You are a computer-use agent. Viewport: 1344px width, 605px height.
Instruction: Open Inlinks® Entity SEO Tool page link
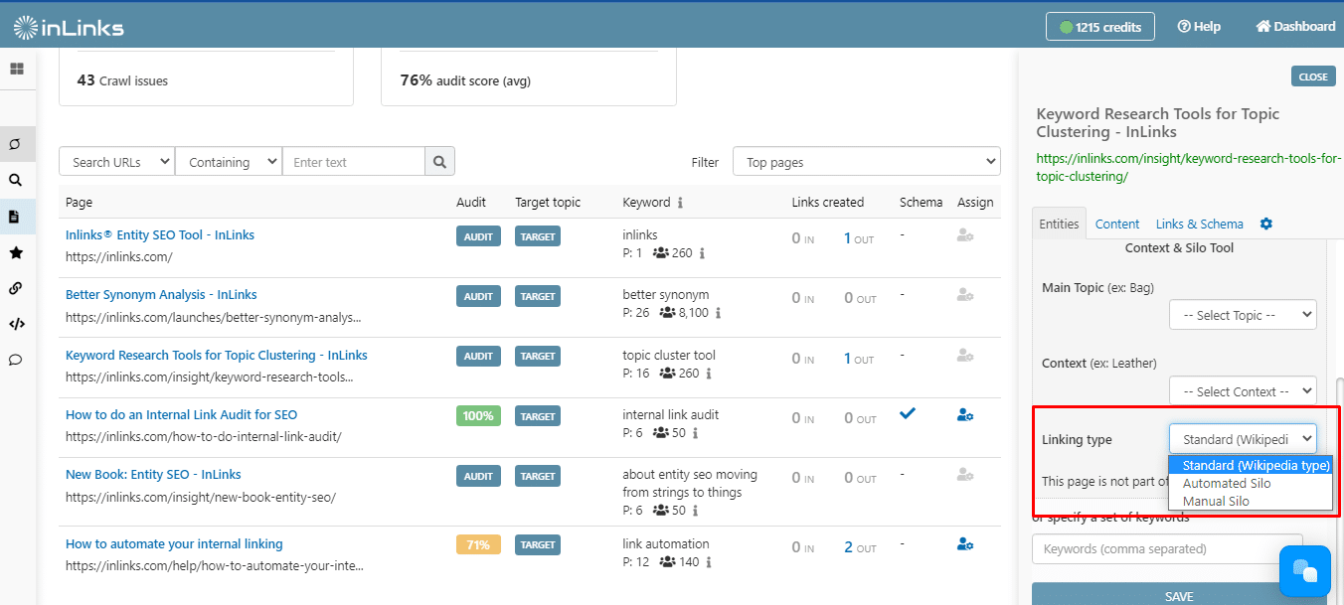pos(160,235)
